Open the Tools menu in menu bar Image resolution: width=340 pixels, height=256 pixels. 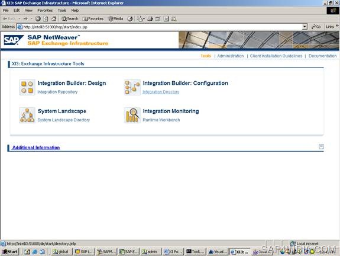tap(62, 10)
